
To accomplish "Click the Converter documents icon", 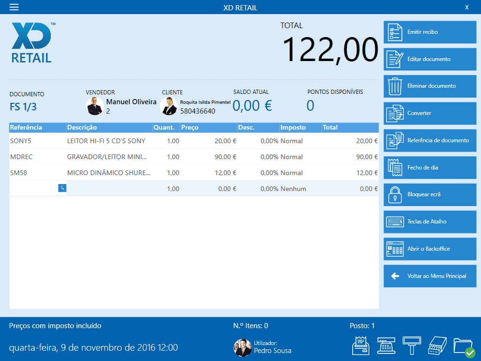I will click(x=394, y=114).
